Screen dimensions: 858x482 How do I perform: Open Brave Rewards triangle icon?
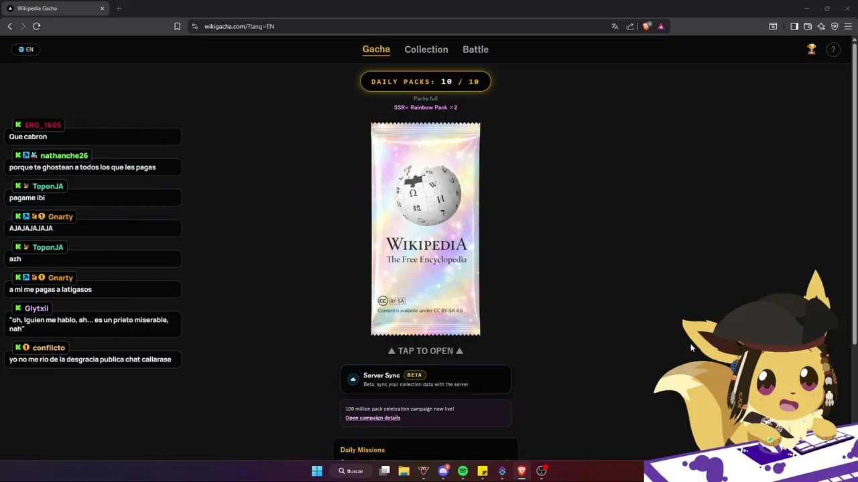tap(661, 26)
